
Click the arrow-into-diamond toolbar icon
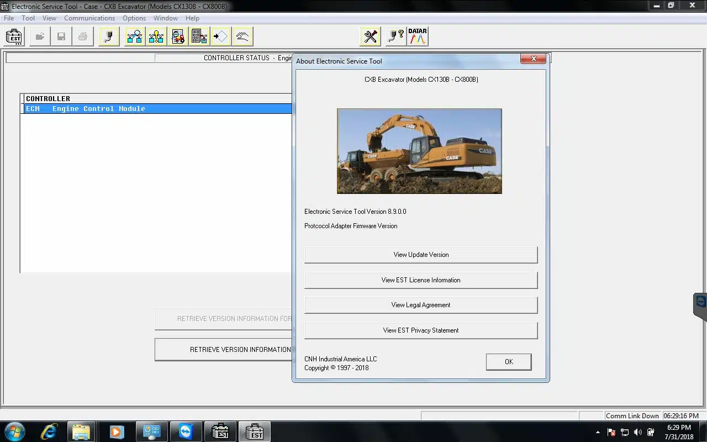(x=221, y=37)
